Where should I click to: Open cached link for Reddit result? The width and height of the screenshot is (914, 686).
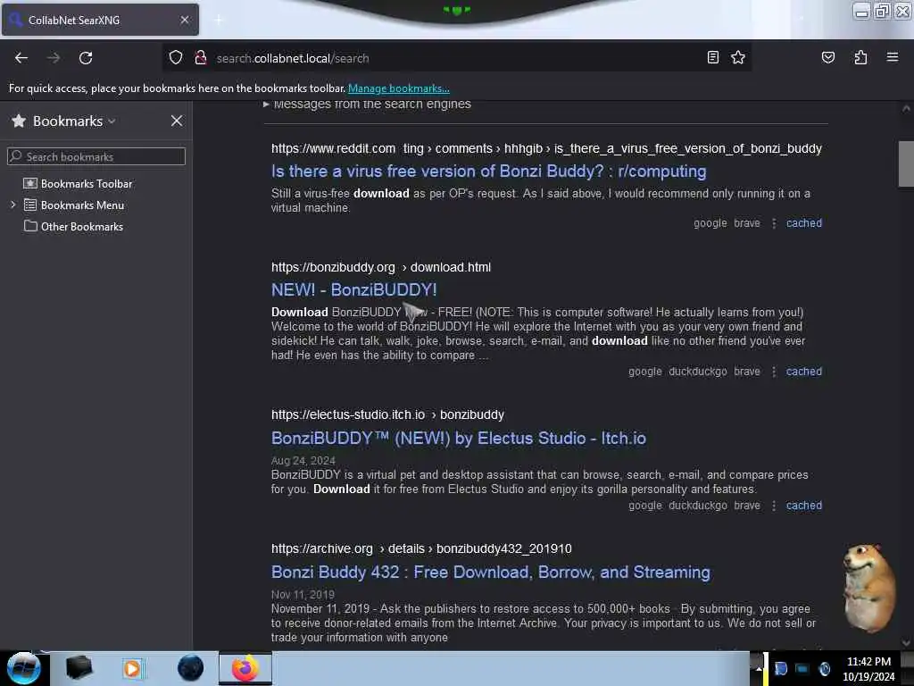[x=804, y=222]
